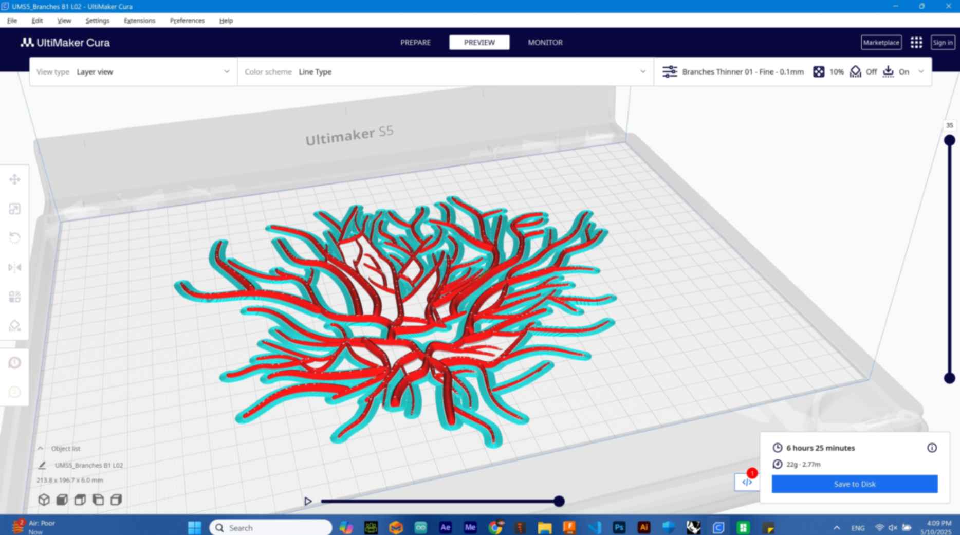Play the layer simulation
960x535 pixels.
(307, 501)
